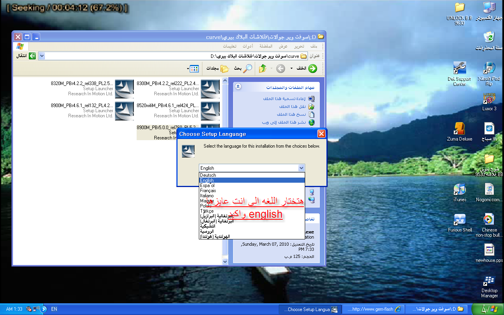Switch to the Explorer D:\ taskbar button
The height and width of the screenshot is (315, 504).
[437, 309]
